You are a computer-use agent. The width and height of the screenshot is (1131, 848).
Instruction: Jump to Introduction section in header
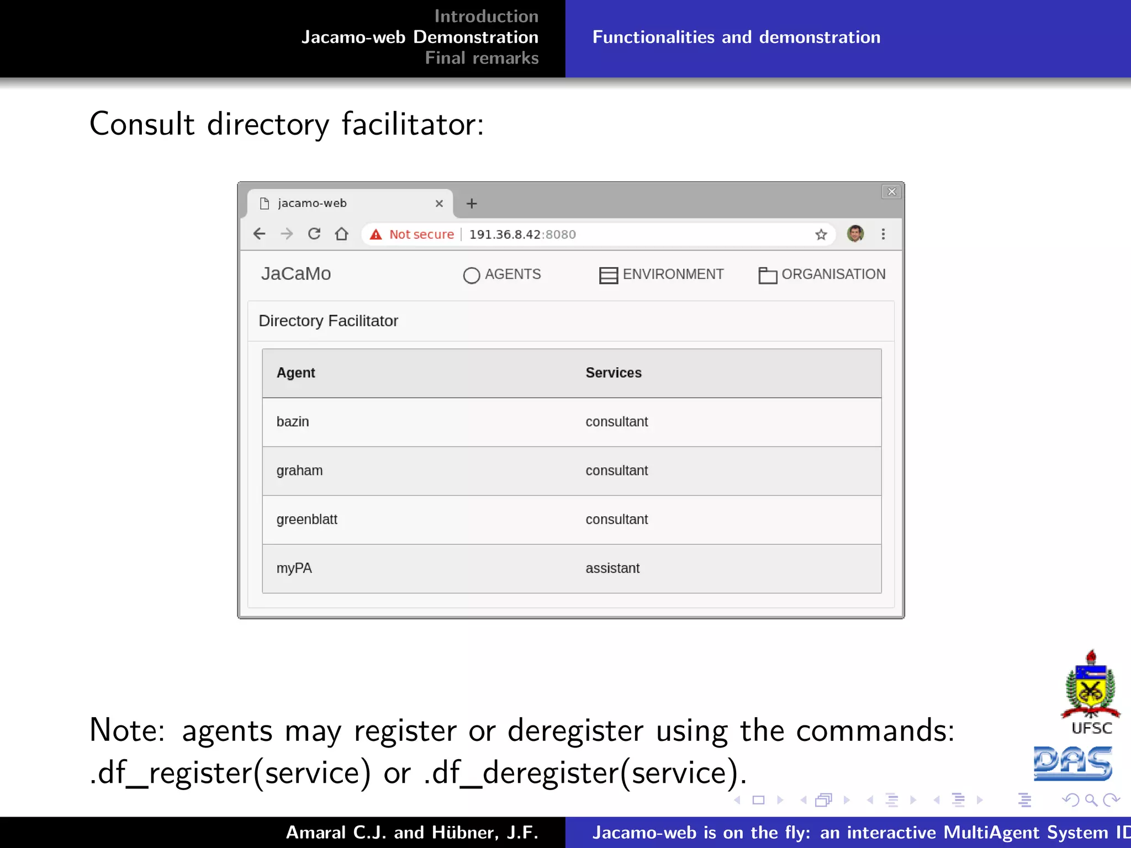(486, 16)
